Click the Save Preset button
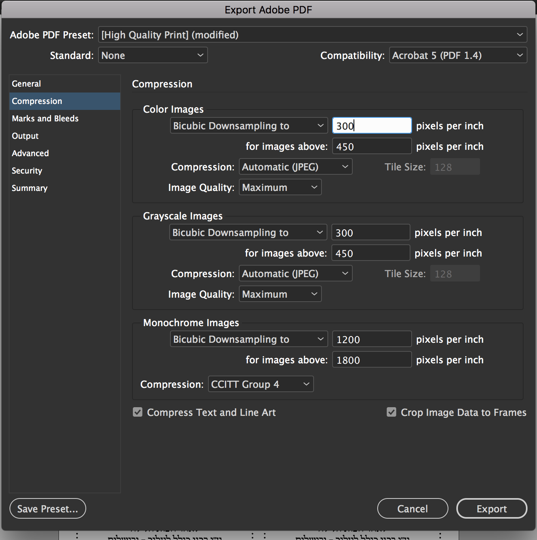Viewport: 537px width, 540px height. coord(48,508)
